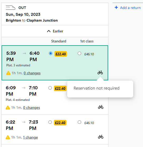Screen dimensions: 143x147
Task: Select 1st class fare for 6:22 PM train
Action: tap(79, 122)
